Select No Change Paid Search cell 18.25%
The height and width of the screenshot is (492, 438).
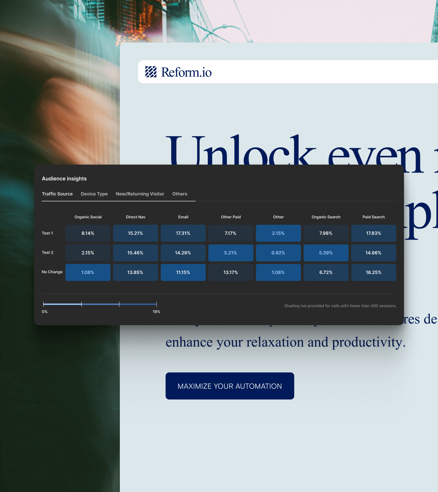374,272
